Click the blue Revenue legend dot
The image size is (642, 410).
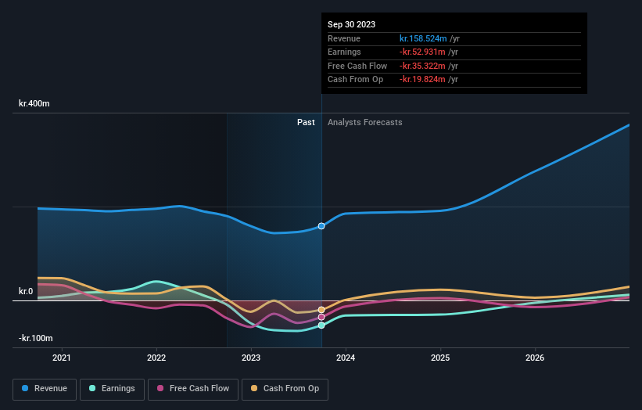tap(25, 388)
